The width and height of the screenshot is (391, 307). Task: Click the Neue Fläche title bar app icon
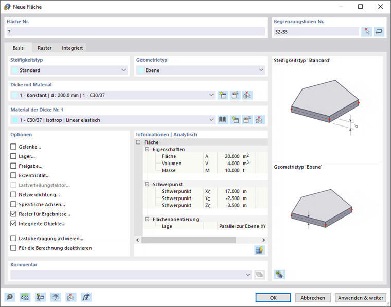pyautogui.click(x=7, y=7)
